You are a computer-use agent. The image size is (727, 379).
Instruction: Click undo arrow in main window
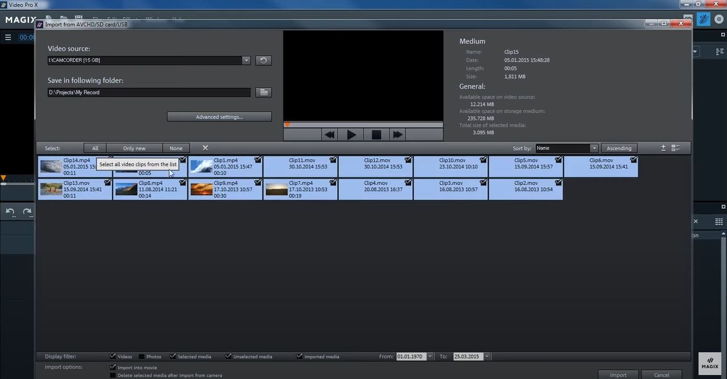[x=10, y=212]
